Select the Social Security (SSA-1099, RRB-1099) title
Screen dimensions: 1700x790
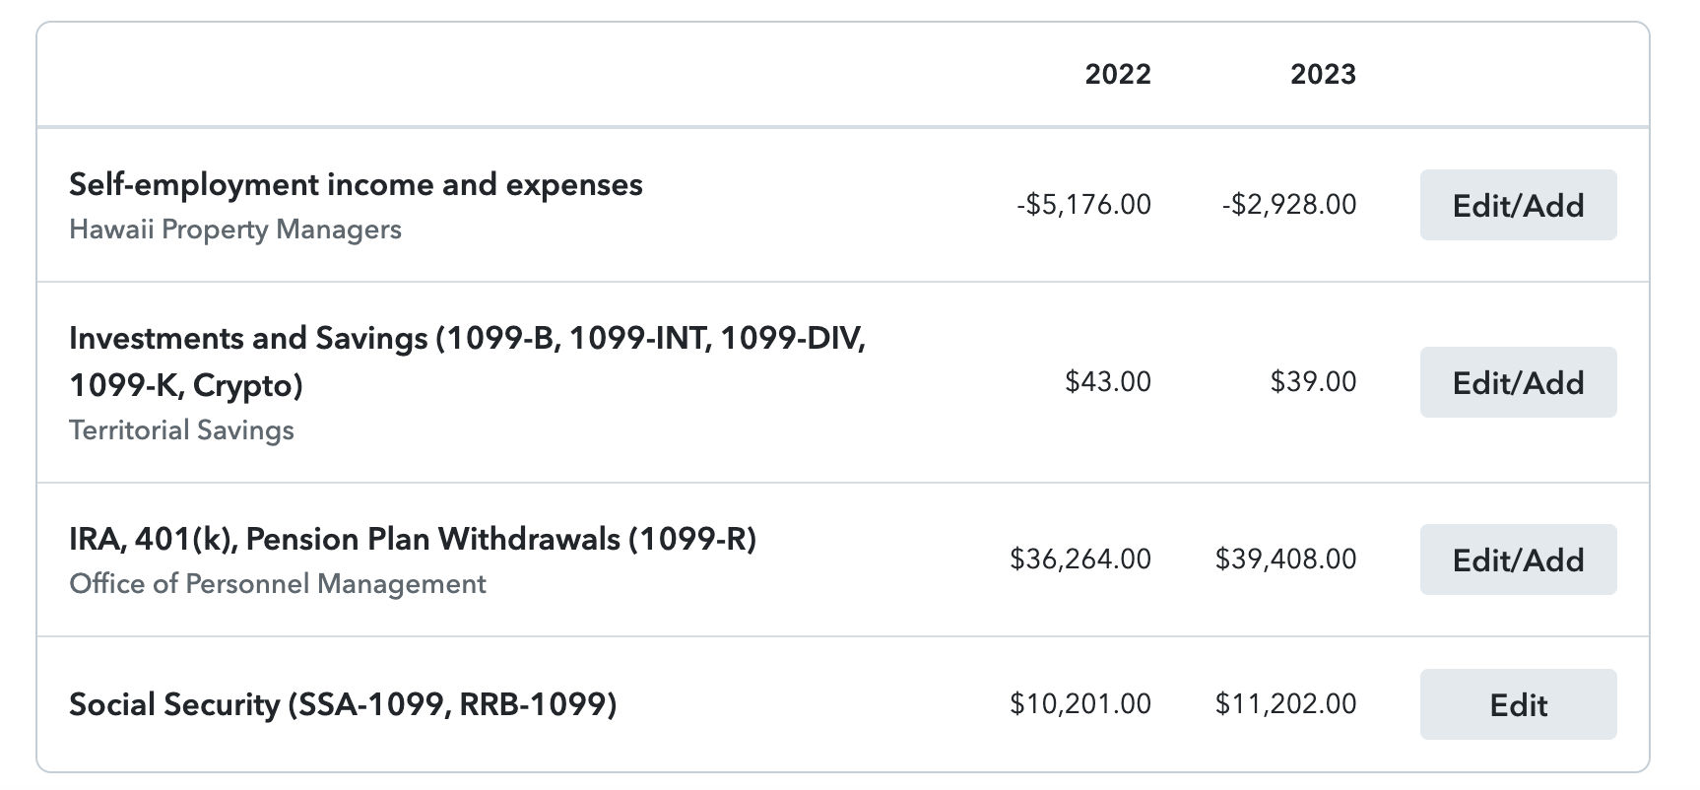343,704
